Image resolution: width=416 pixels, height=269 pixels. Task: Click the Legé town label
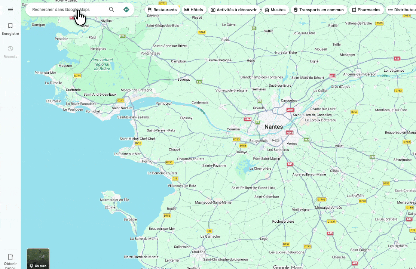(264, 239)
